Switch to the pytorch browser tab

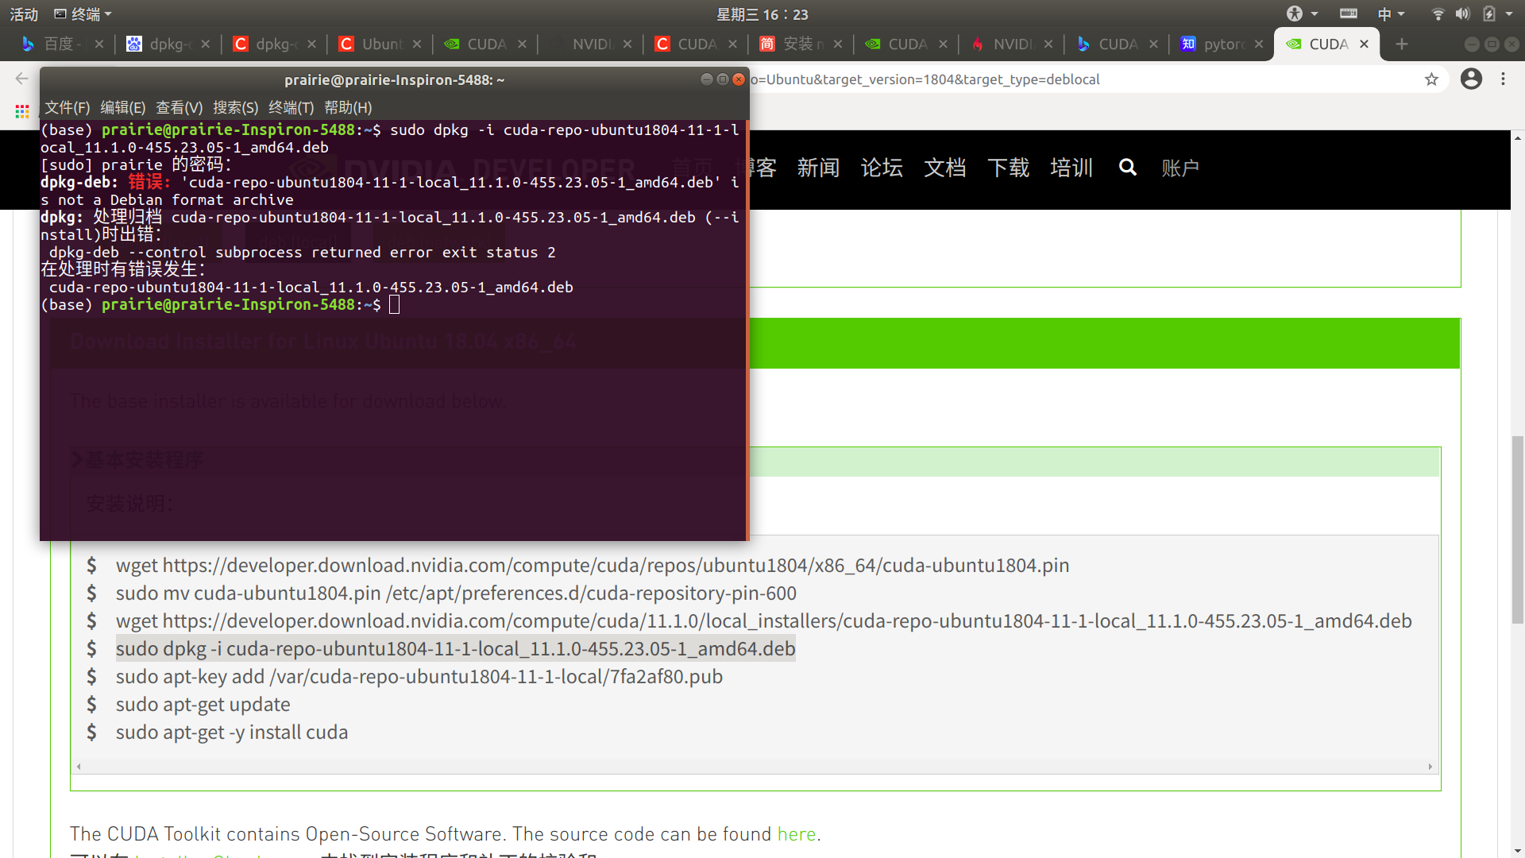pos(1219,44)
